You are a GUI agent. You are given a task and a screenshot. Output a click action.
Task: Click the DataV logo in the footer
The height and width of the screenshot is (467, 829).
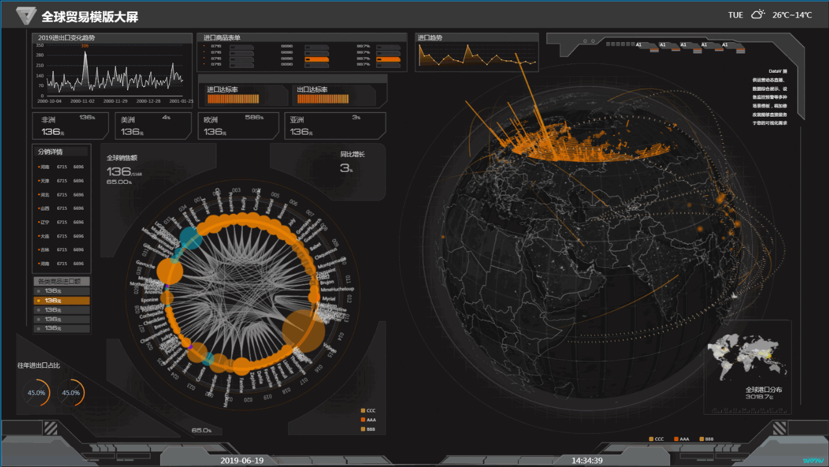[x=812, y=460]
